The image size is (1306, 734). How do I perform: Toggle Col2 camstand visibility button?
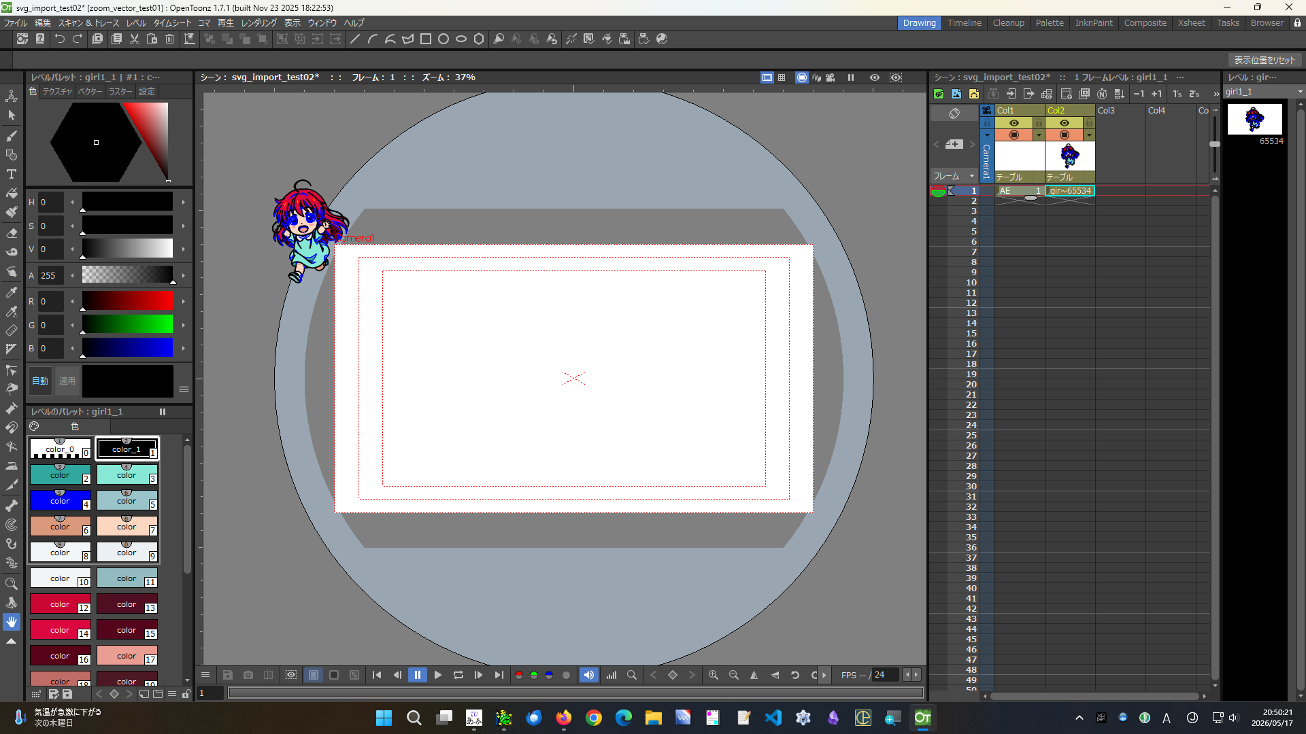1065,135
